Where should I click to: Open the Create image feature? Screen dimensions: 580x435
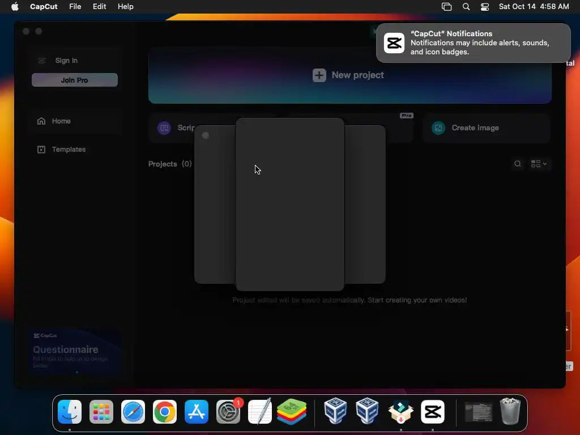tap(487, 128)
